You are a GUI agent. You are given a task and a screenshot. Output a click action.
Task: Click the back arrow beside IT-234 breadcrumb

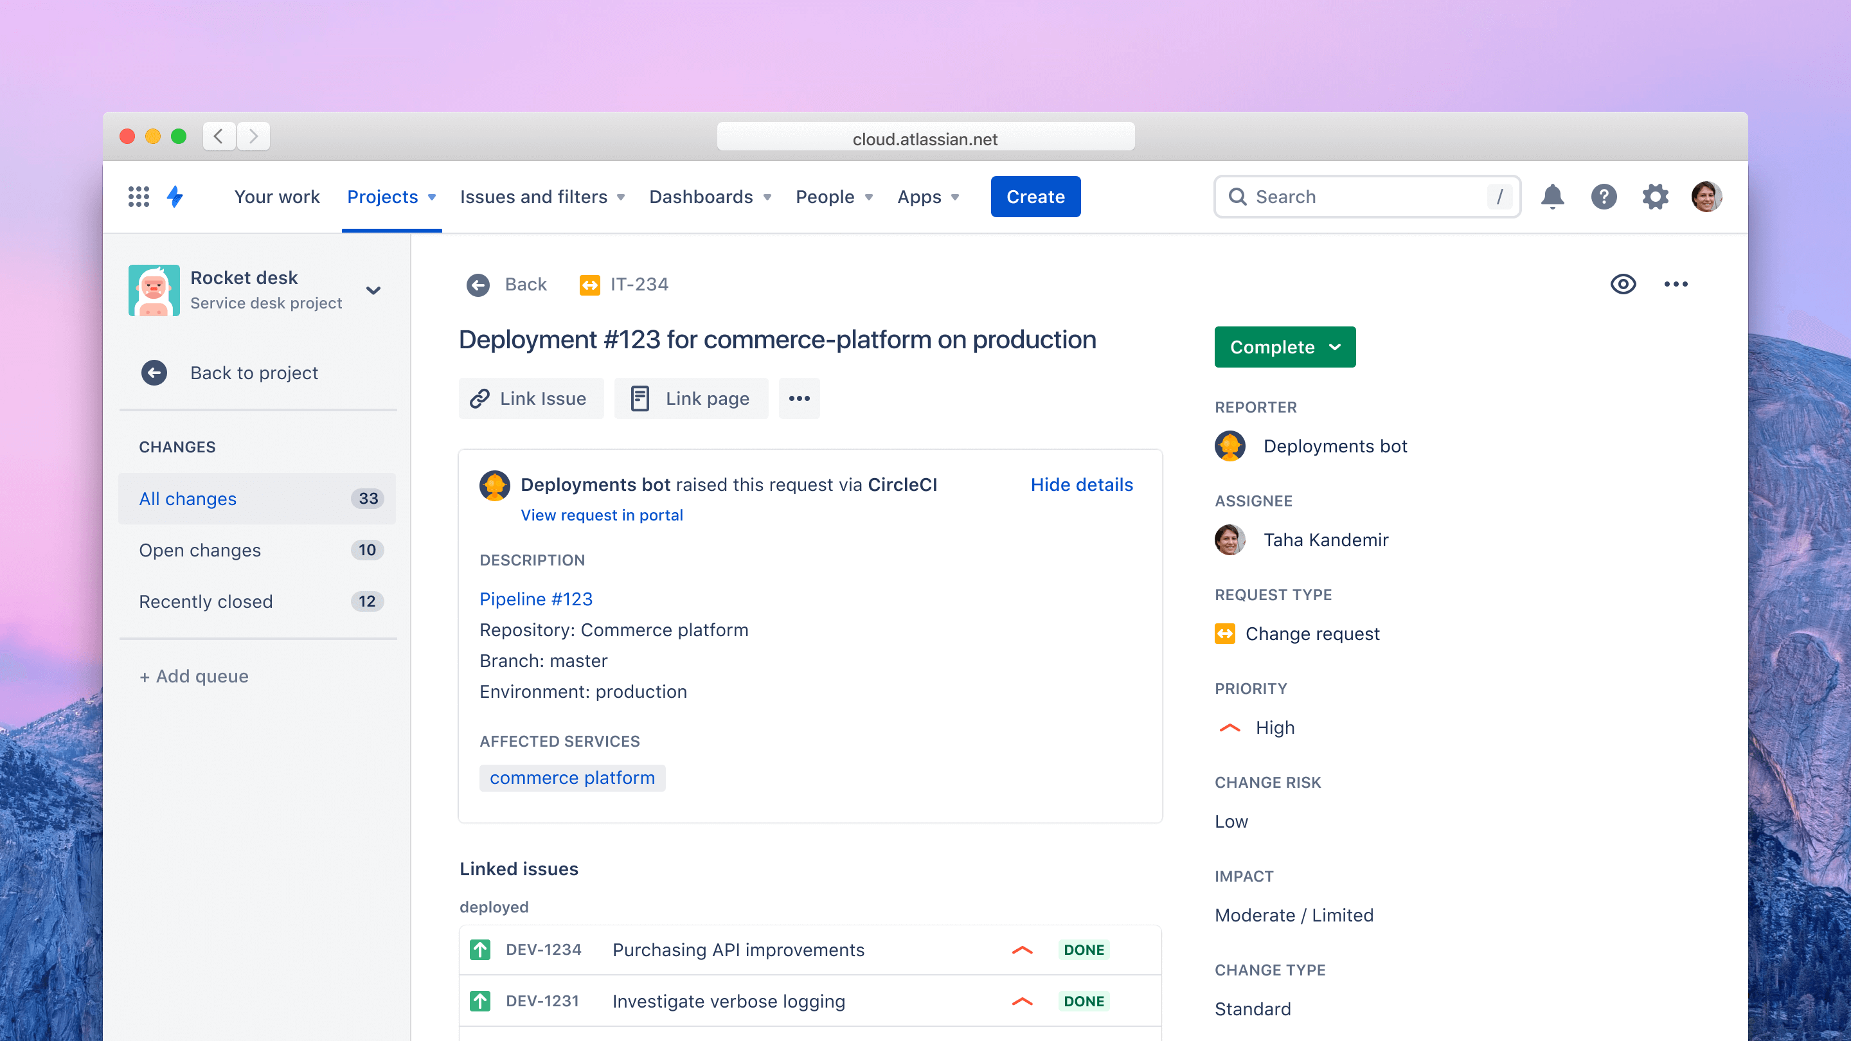coord(478,285)
